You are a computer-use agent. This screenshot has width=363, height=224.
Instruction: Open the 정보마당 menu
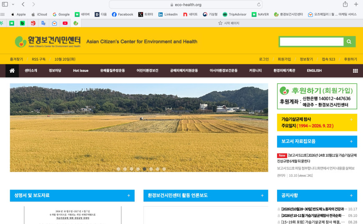pos(55,71)
